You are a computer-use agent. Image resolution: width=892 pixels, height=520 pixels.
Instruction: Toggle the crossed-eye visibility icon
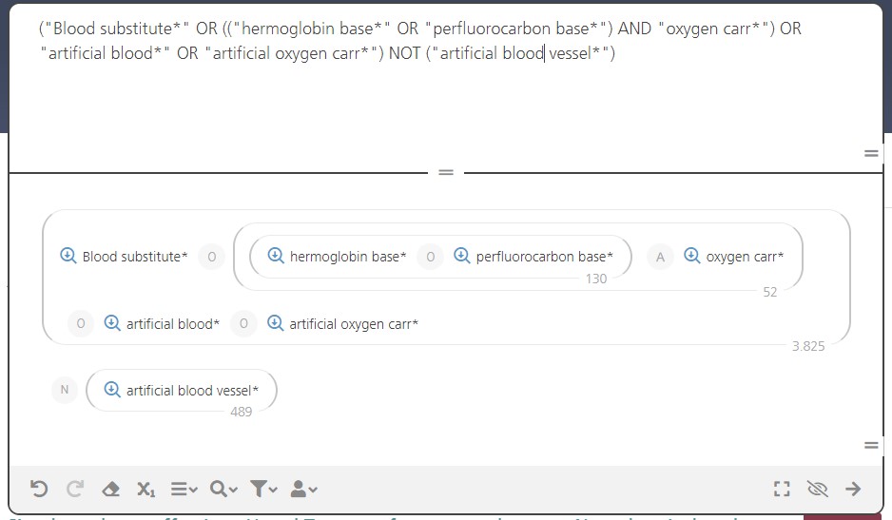tap(818, 489)
